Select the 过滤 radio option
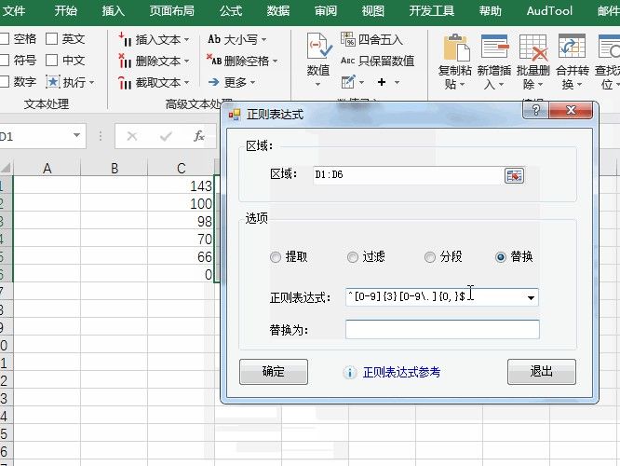This screenshot has width=620, height=466. coord(353,257)
